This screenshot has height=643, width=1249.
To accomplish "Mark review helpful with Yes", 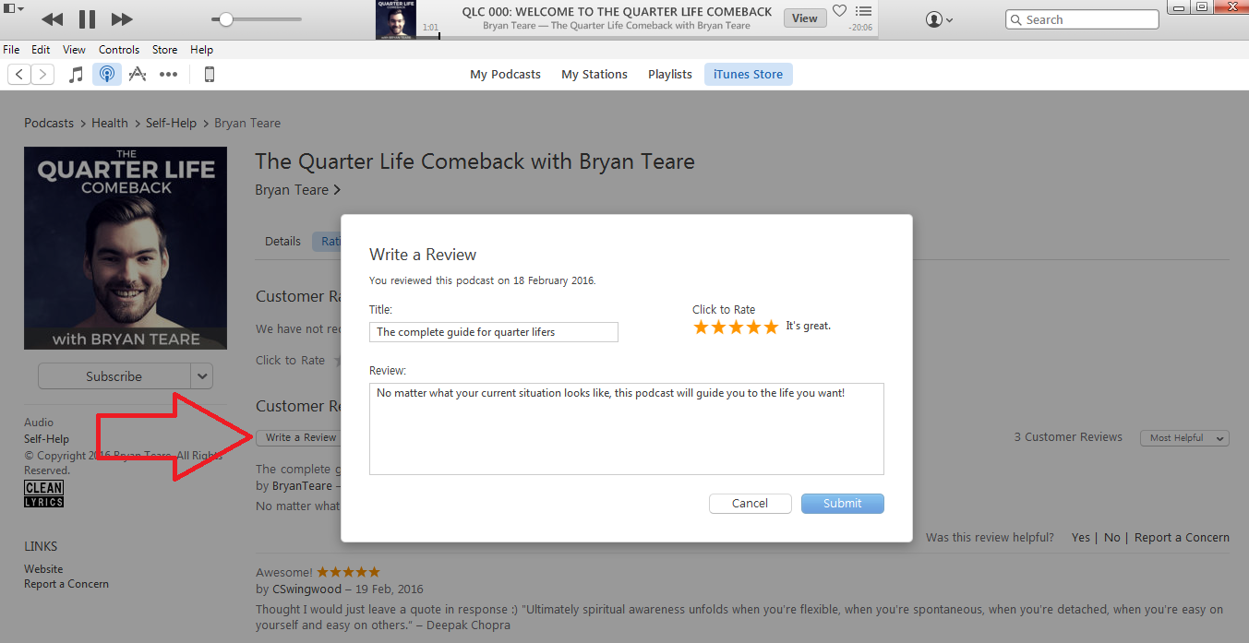I will pyautogui.click(x=1081, y=538).
